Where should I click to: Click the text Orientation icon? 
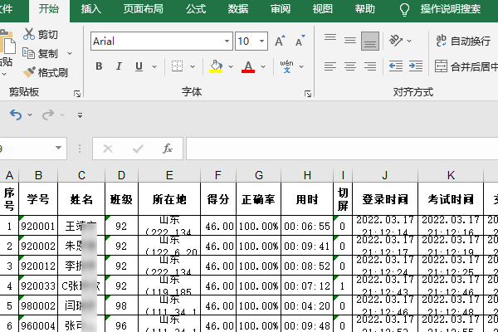coord(396,41)
